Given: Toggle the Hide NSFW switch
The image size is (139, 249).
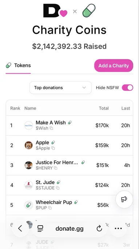Looking at the screenshot, I should (x=127, y=88).
